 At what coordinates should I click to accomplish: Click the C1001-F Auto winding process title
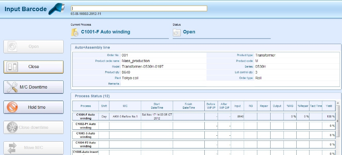106,32
